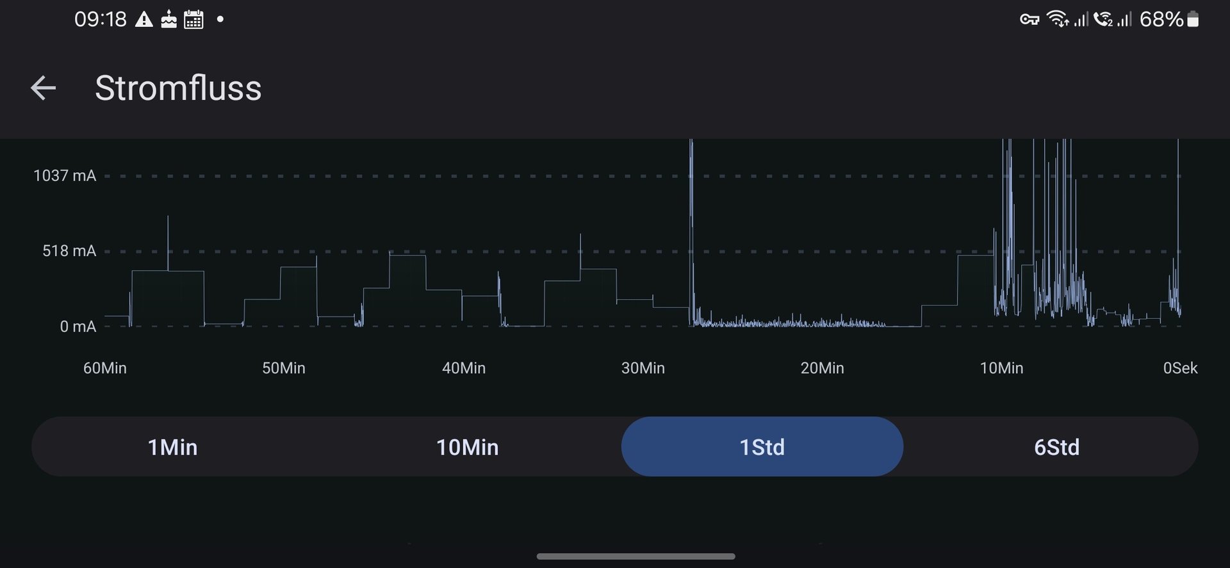Screen dimensions: 1230x568
Task: Select the highlighted 1Std range
Action: coord(762,447)
